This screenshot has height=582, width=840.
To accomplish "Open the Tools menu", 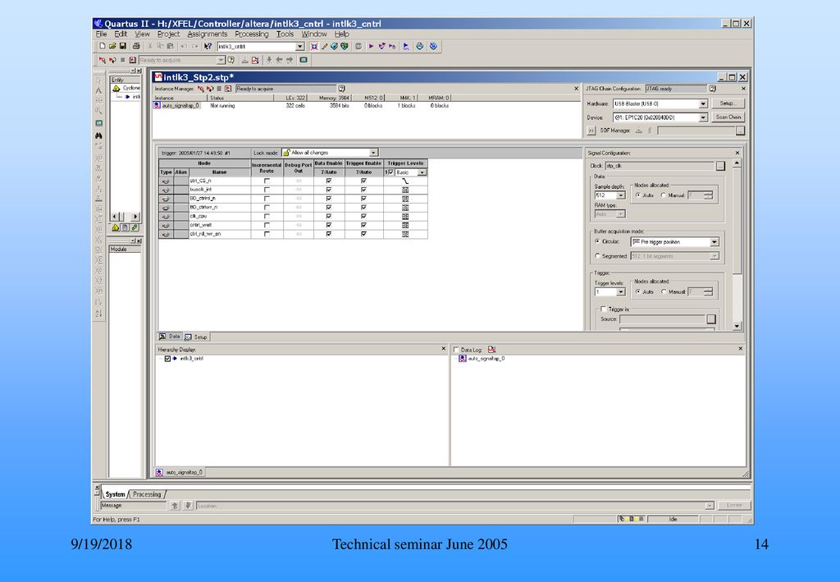I will tap(285, 34).
